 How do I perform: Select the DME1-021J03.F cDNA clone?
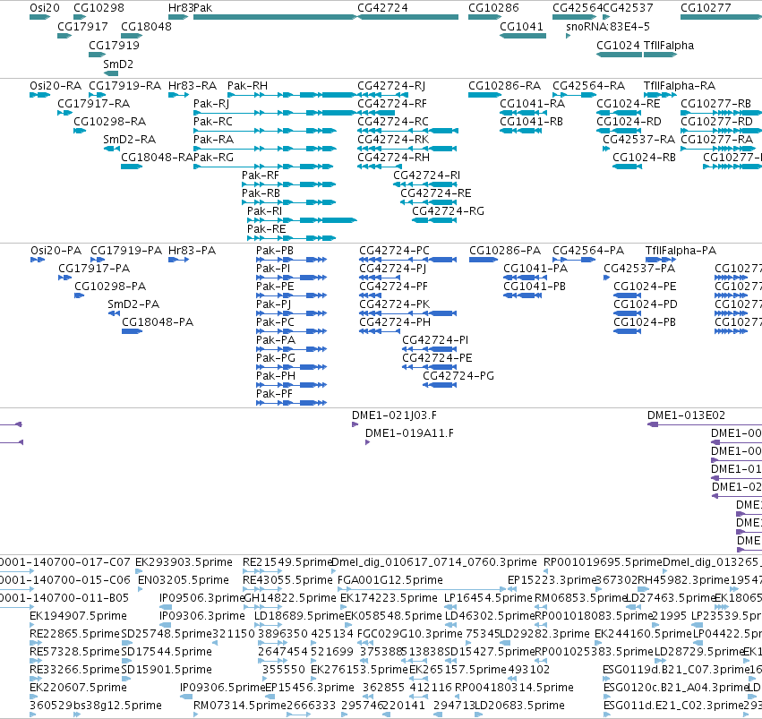click(x=355, y=424)
